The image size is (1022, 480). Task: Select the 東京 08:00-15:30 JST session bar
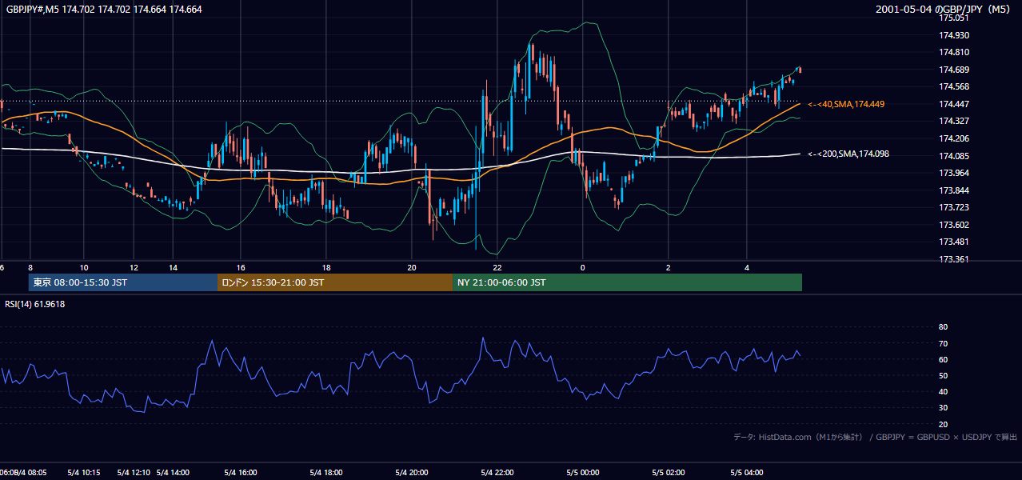(x=122, y=282)
